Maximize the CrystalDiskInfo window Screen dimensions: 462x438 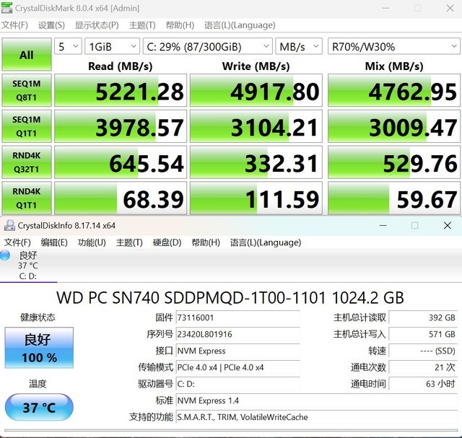click(415, 226)
